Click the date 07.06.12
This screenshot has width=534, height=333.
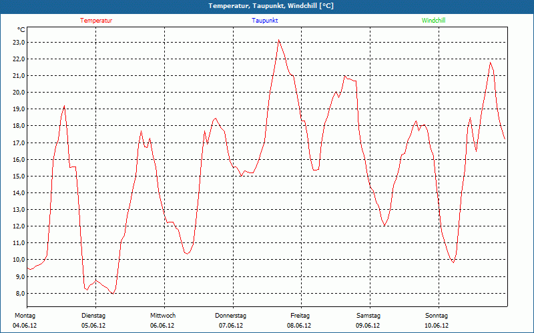pyautogui.click(x=231, y=326)
